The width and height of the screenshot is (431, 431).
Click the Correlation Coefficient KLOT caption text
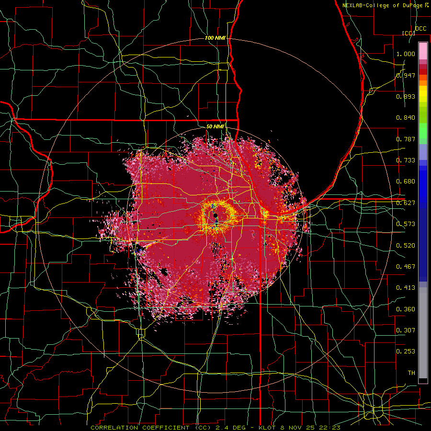click(215, 428)
